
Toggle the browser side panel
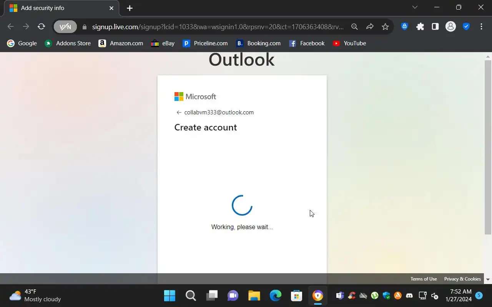[x=435, y=26]
